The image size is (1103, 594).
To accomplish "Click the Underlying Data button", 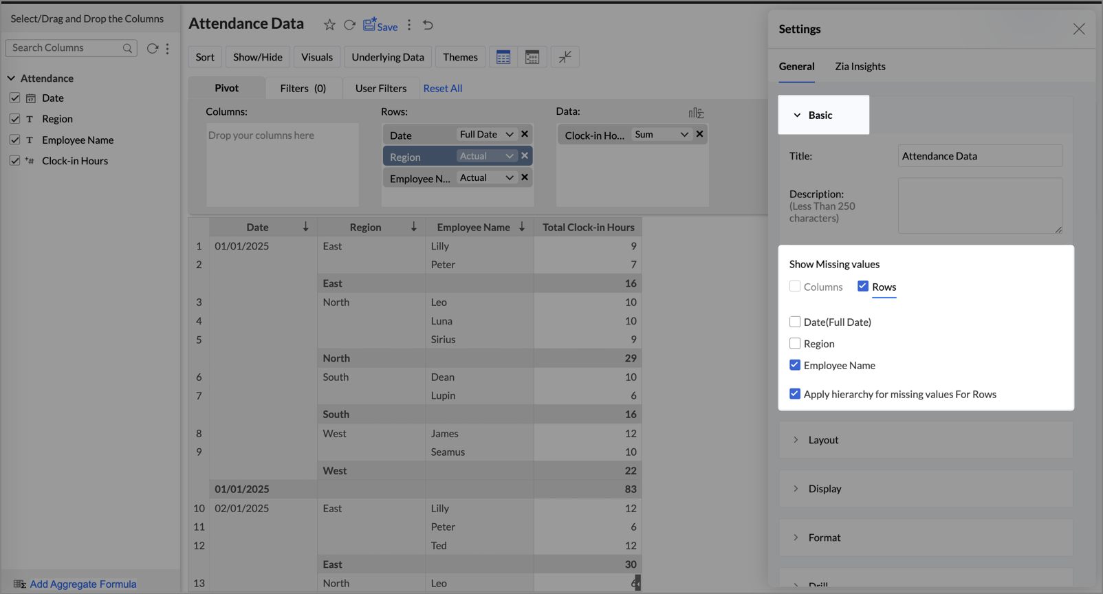I will click(x=388, y=57).
